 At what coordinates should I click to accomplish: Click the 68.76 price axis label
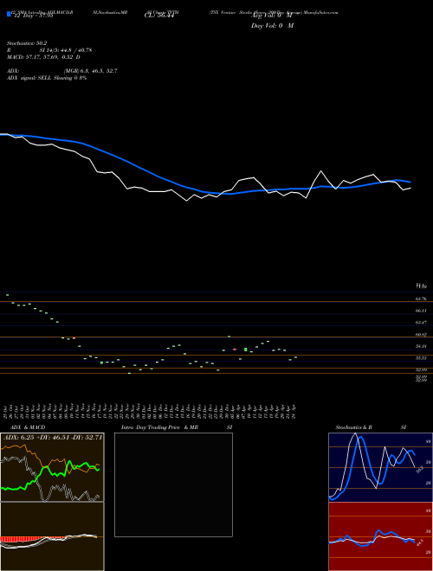click(421, 299)
